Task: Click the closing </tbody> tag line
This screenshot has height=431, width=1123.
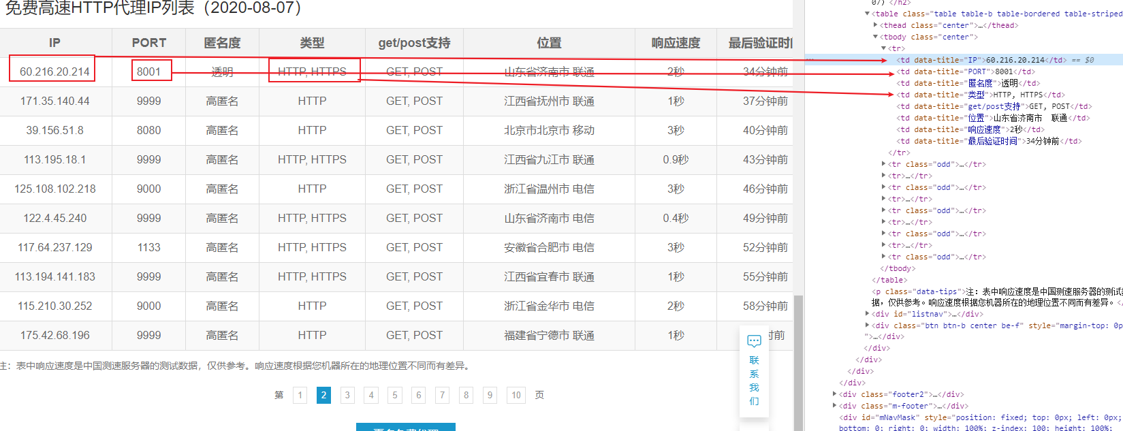Action: tap(898, 268)
